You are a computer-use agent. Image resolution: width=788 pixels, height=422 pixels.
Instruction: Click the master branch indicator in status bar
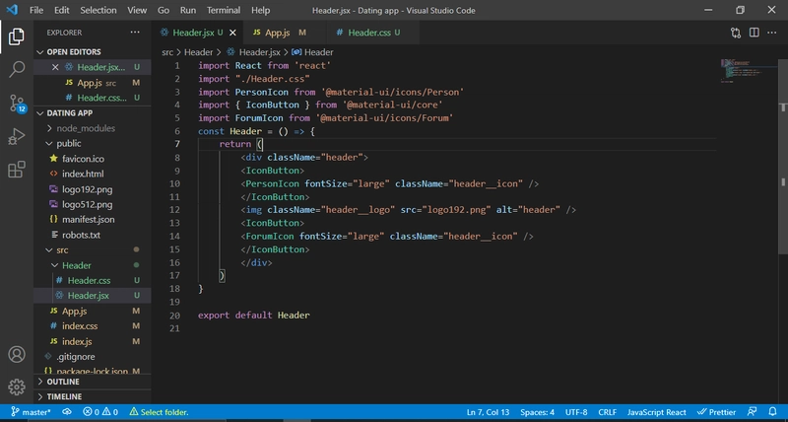(31, 412)
